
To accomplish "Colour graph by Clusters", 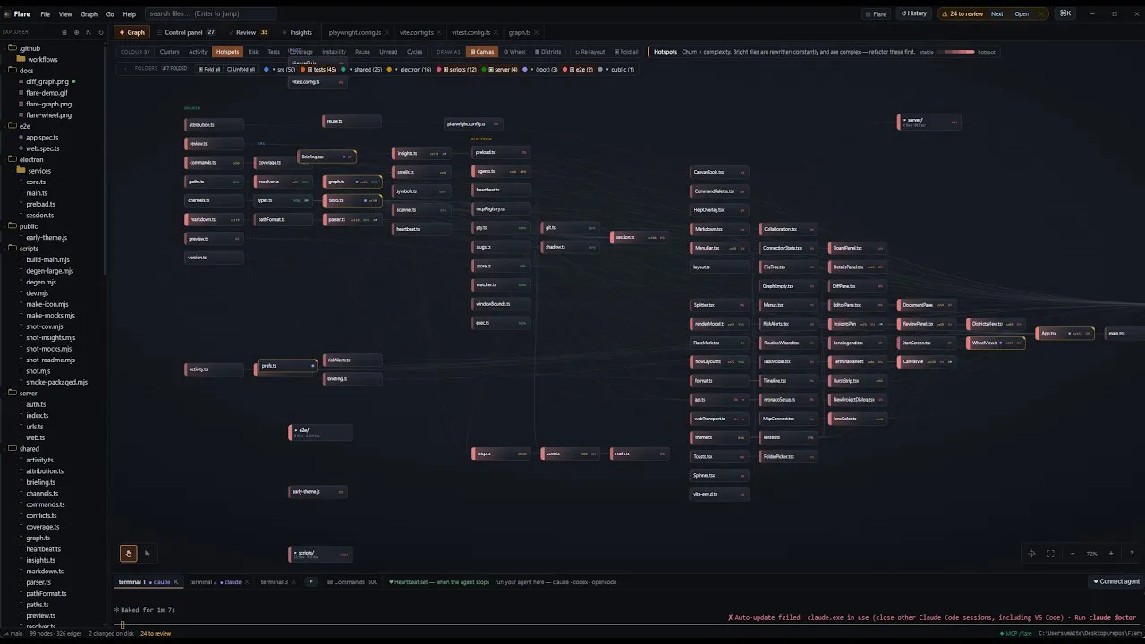I will [169, 52].
